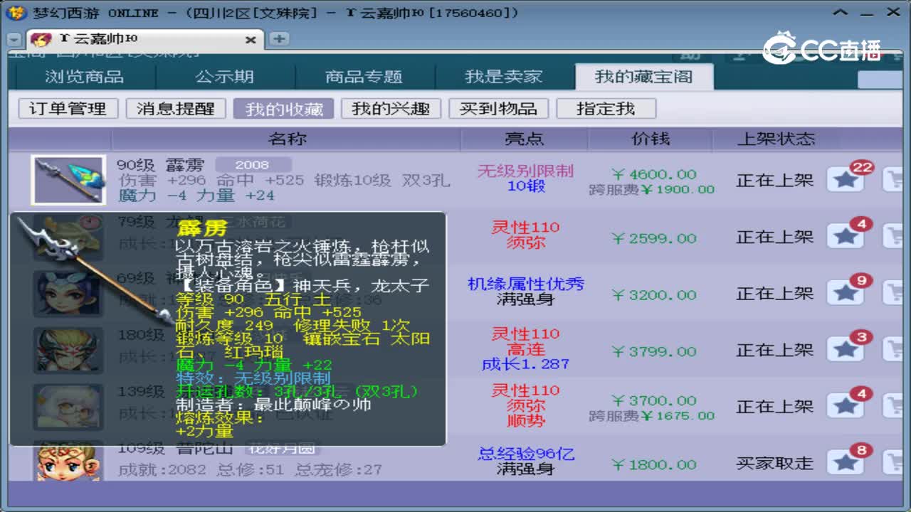Viewport: 911px width, 512px height.
Task: Click the star icon with badge 3
Action: pyautogui.click(x=846, y=349)
